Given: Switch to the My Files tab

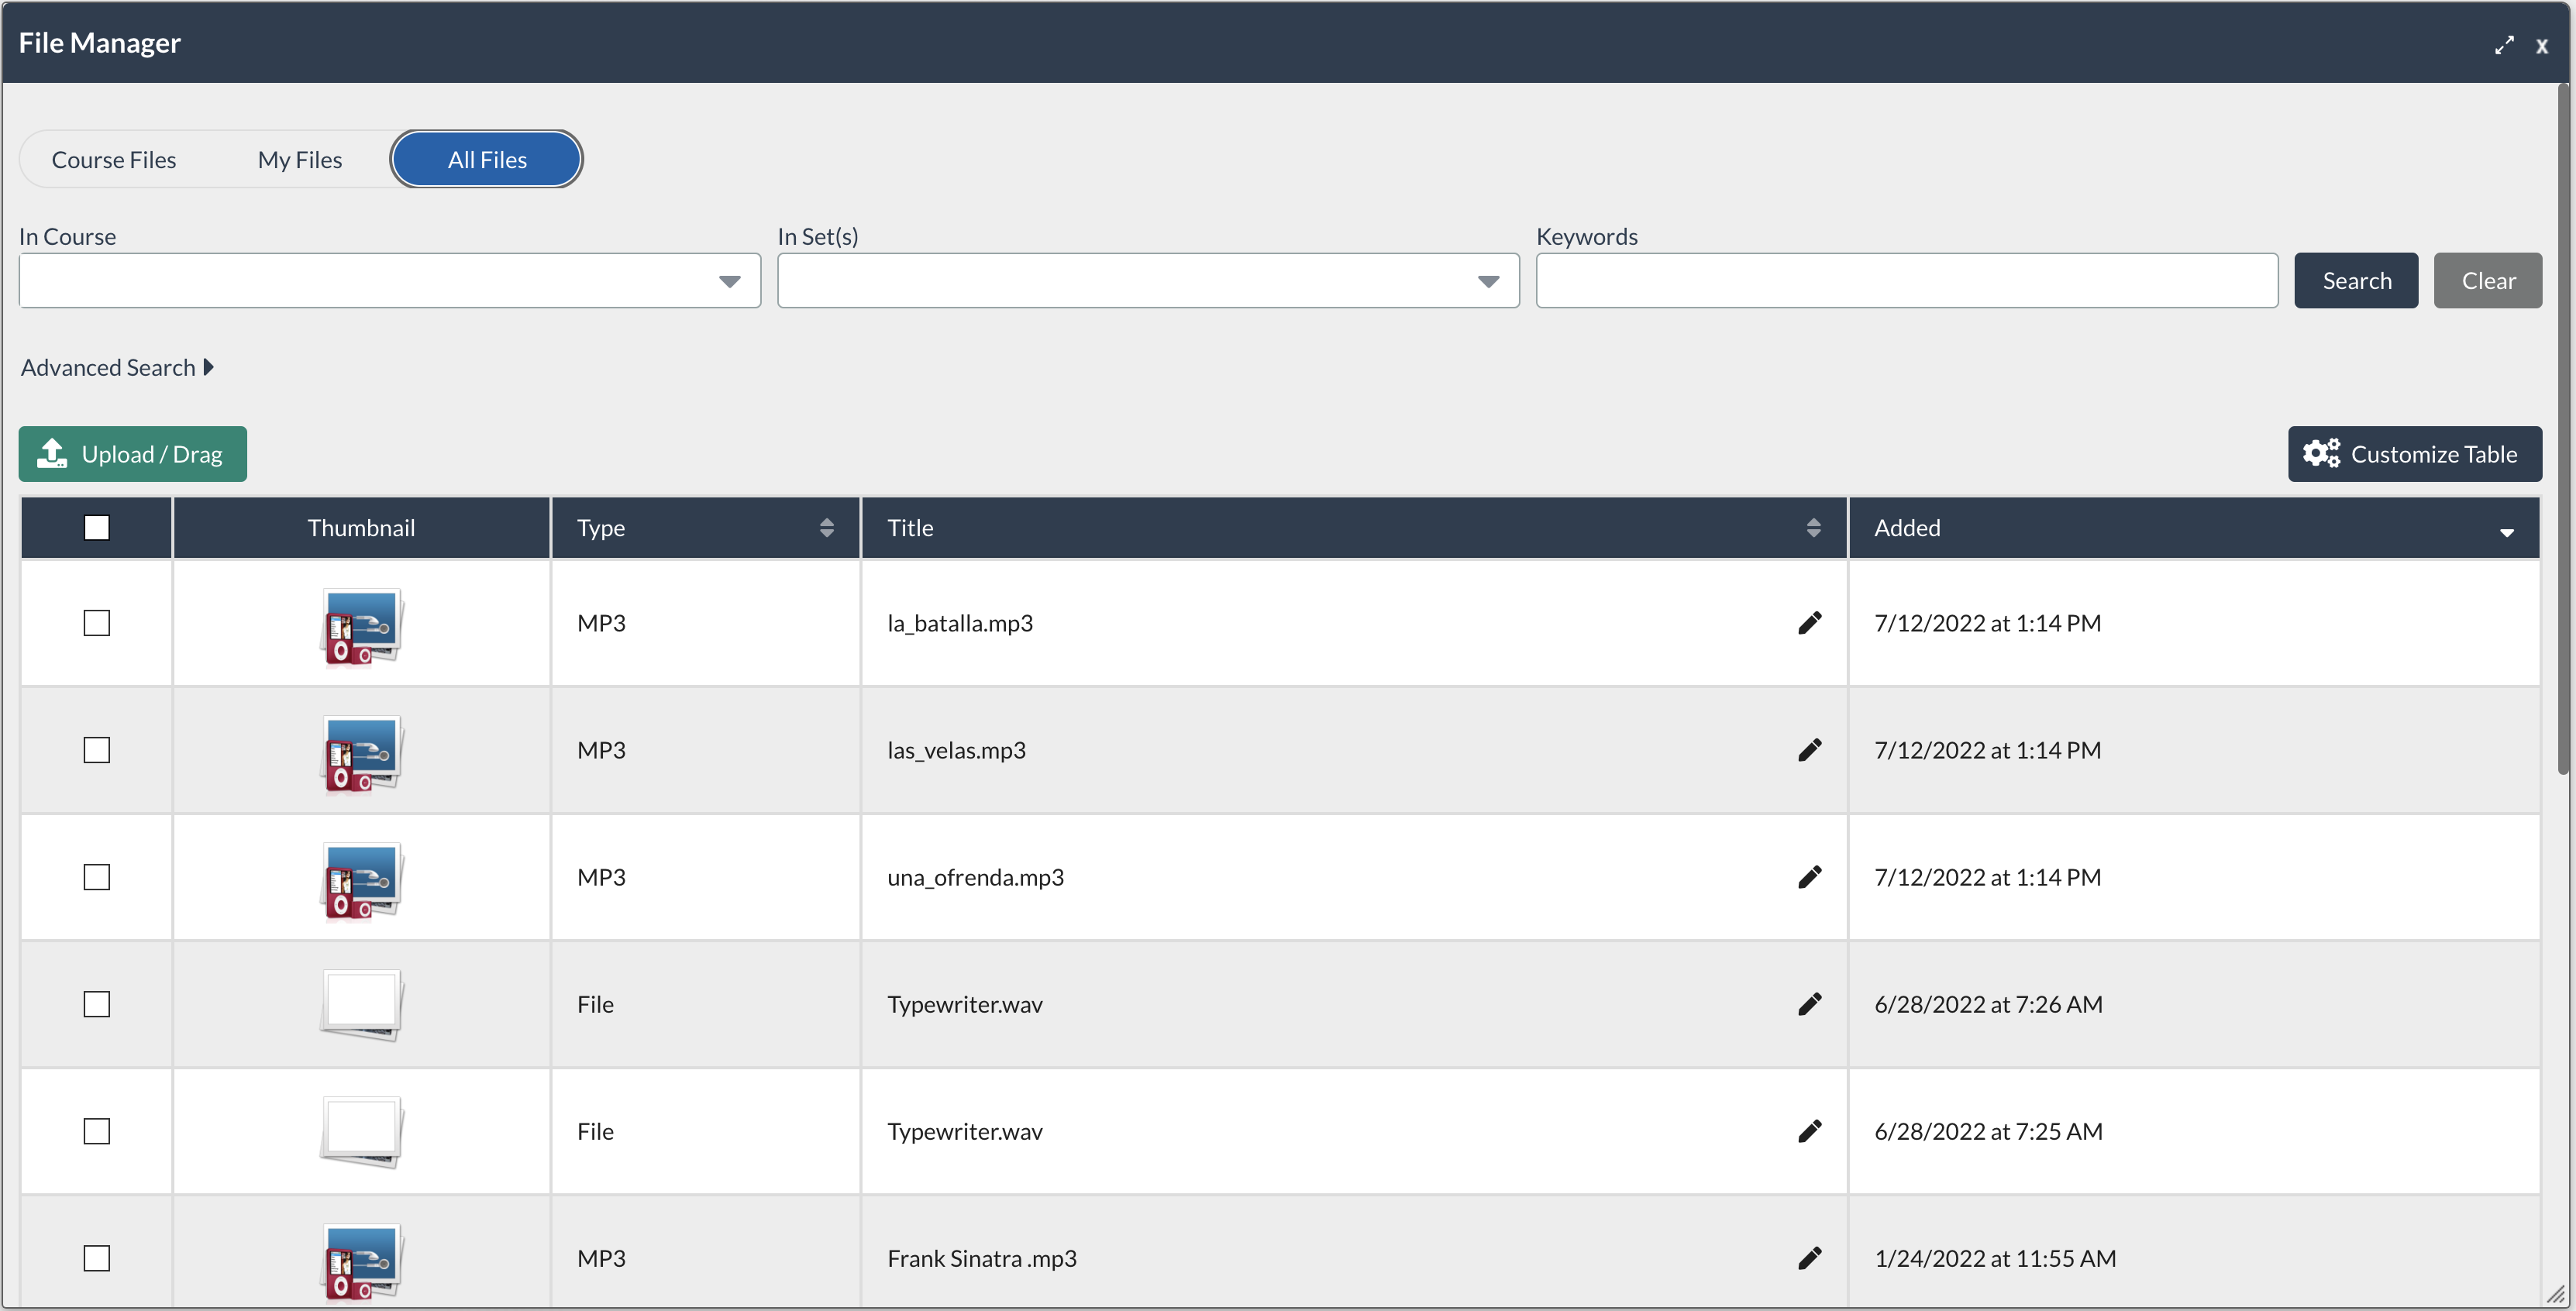Looking at the screenshot, I should [300, 160].
